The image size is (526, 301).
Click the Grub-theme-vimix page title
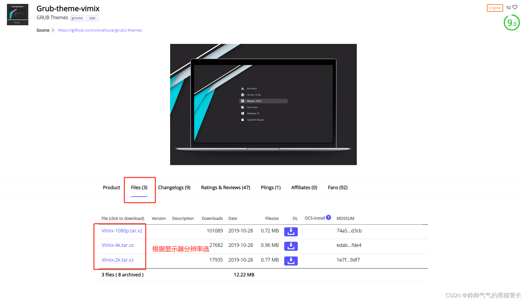coord(68,8)
